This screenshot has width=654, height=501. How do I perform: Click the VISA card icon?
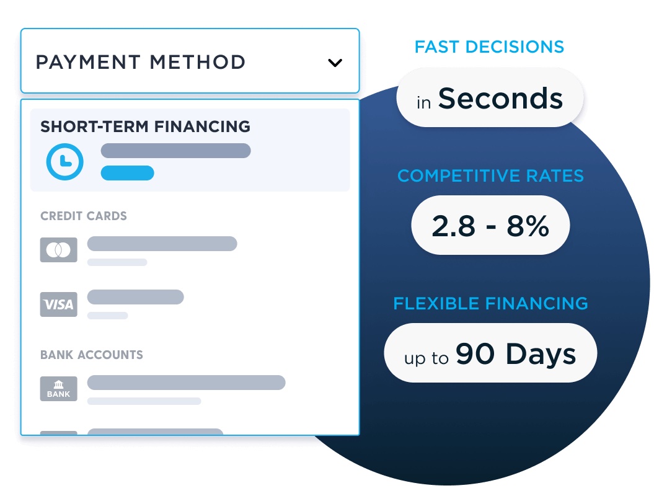(x=59, y=304)
